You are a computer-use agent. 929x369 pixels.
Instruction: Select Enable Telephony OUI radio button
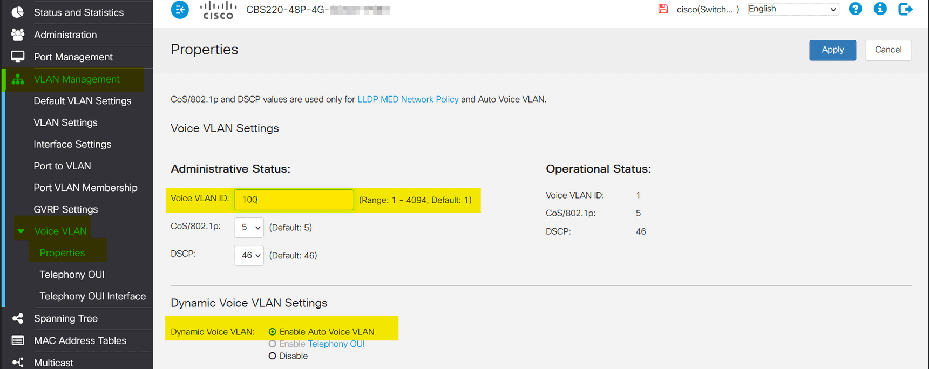pos(273,344)
